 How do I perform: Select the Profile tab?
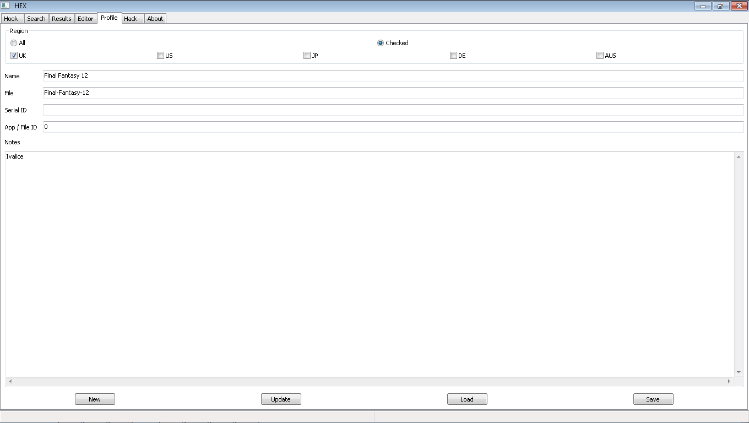coord(109,18)
